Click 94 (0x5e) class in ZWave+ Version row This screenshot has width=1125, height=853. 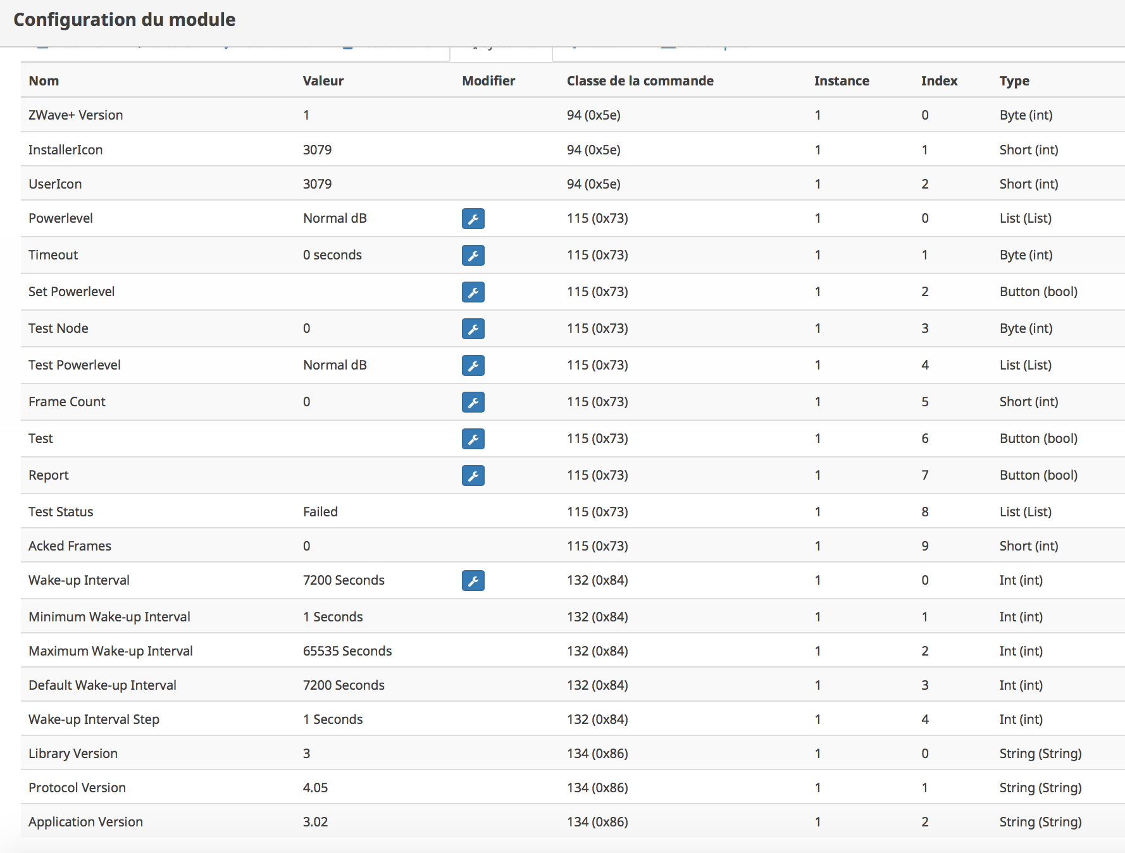[x=594, y=115]
